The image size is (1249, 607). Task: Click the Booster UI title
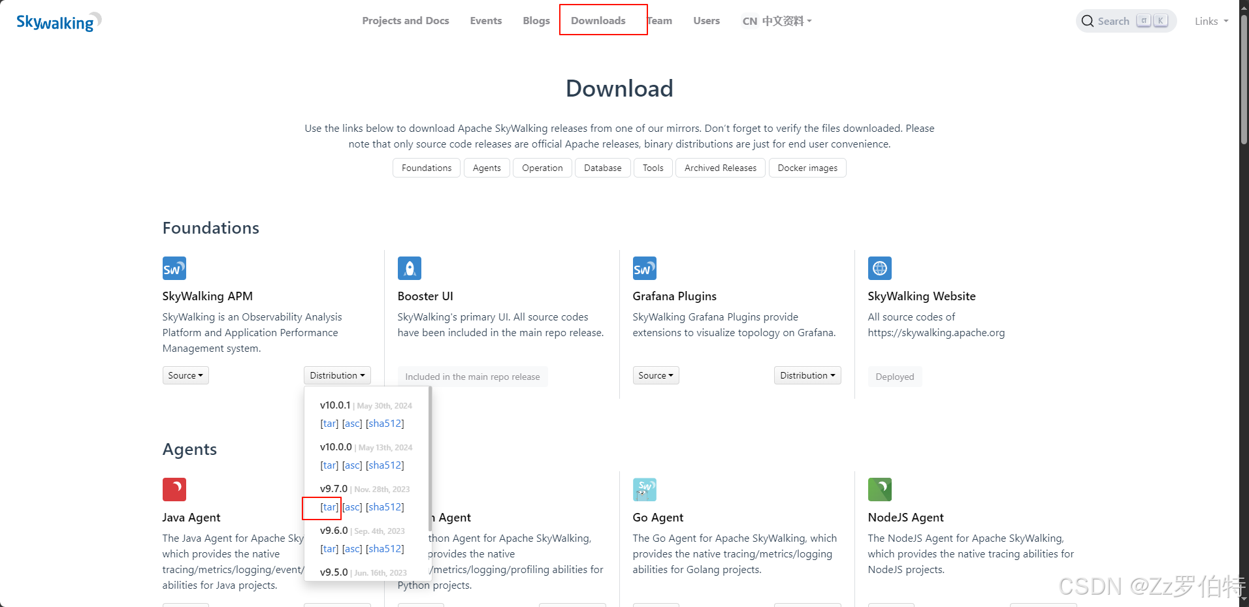tap(425, 296)
